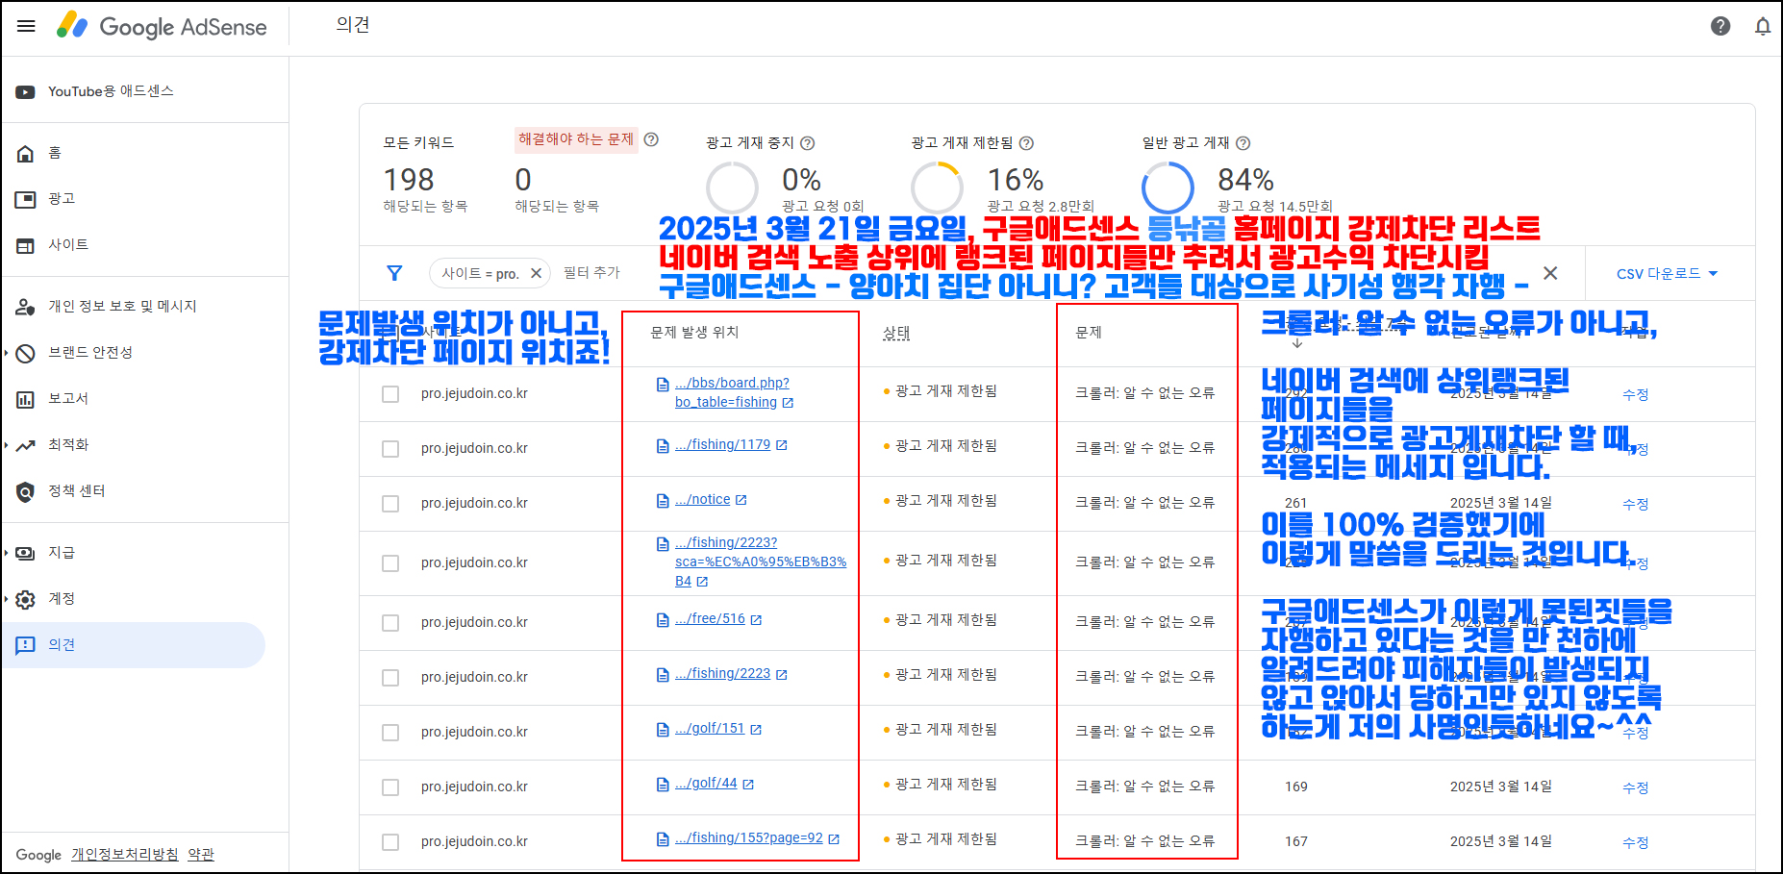Open external icon beside fishing/2223 link
The width and height of the screenshot is (1783, 874).
782,675
